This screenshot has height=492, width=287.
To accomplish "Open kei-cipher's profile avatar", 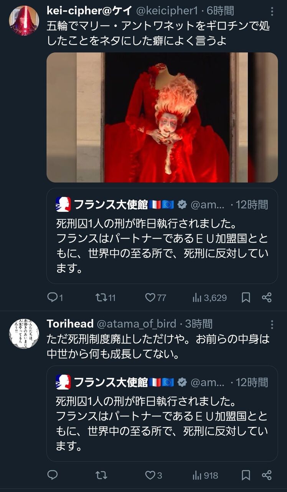I will (x=24, y=20).
